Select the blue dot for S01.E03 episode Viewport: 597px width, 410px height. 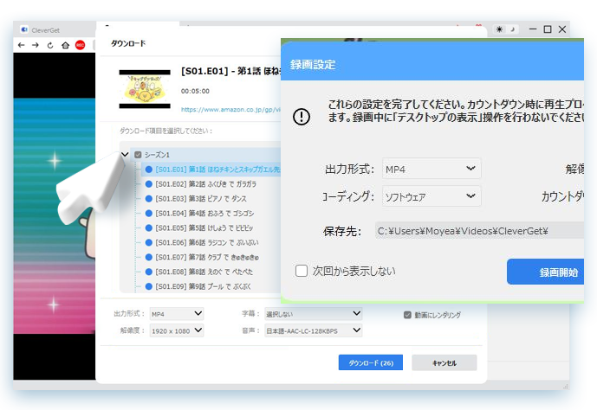click(x=149, y=199)
